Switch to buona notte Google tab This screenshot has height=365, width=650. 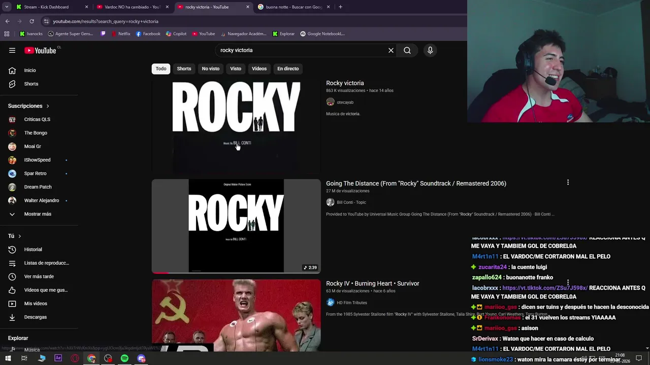tap(294, 7)
